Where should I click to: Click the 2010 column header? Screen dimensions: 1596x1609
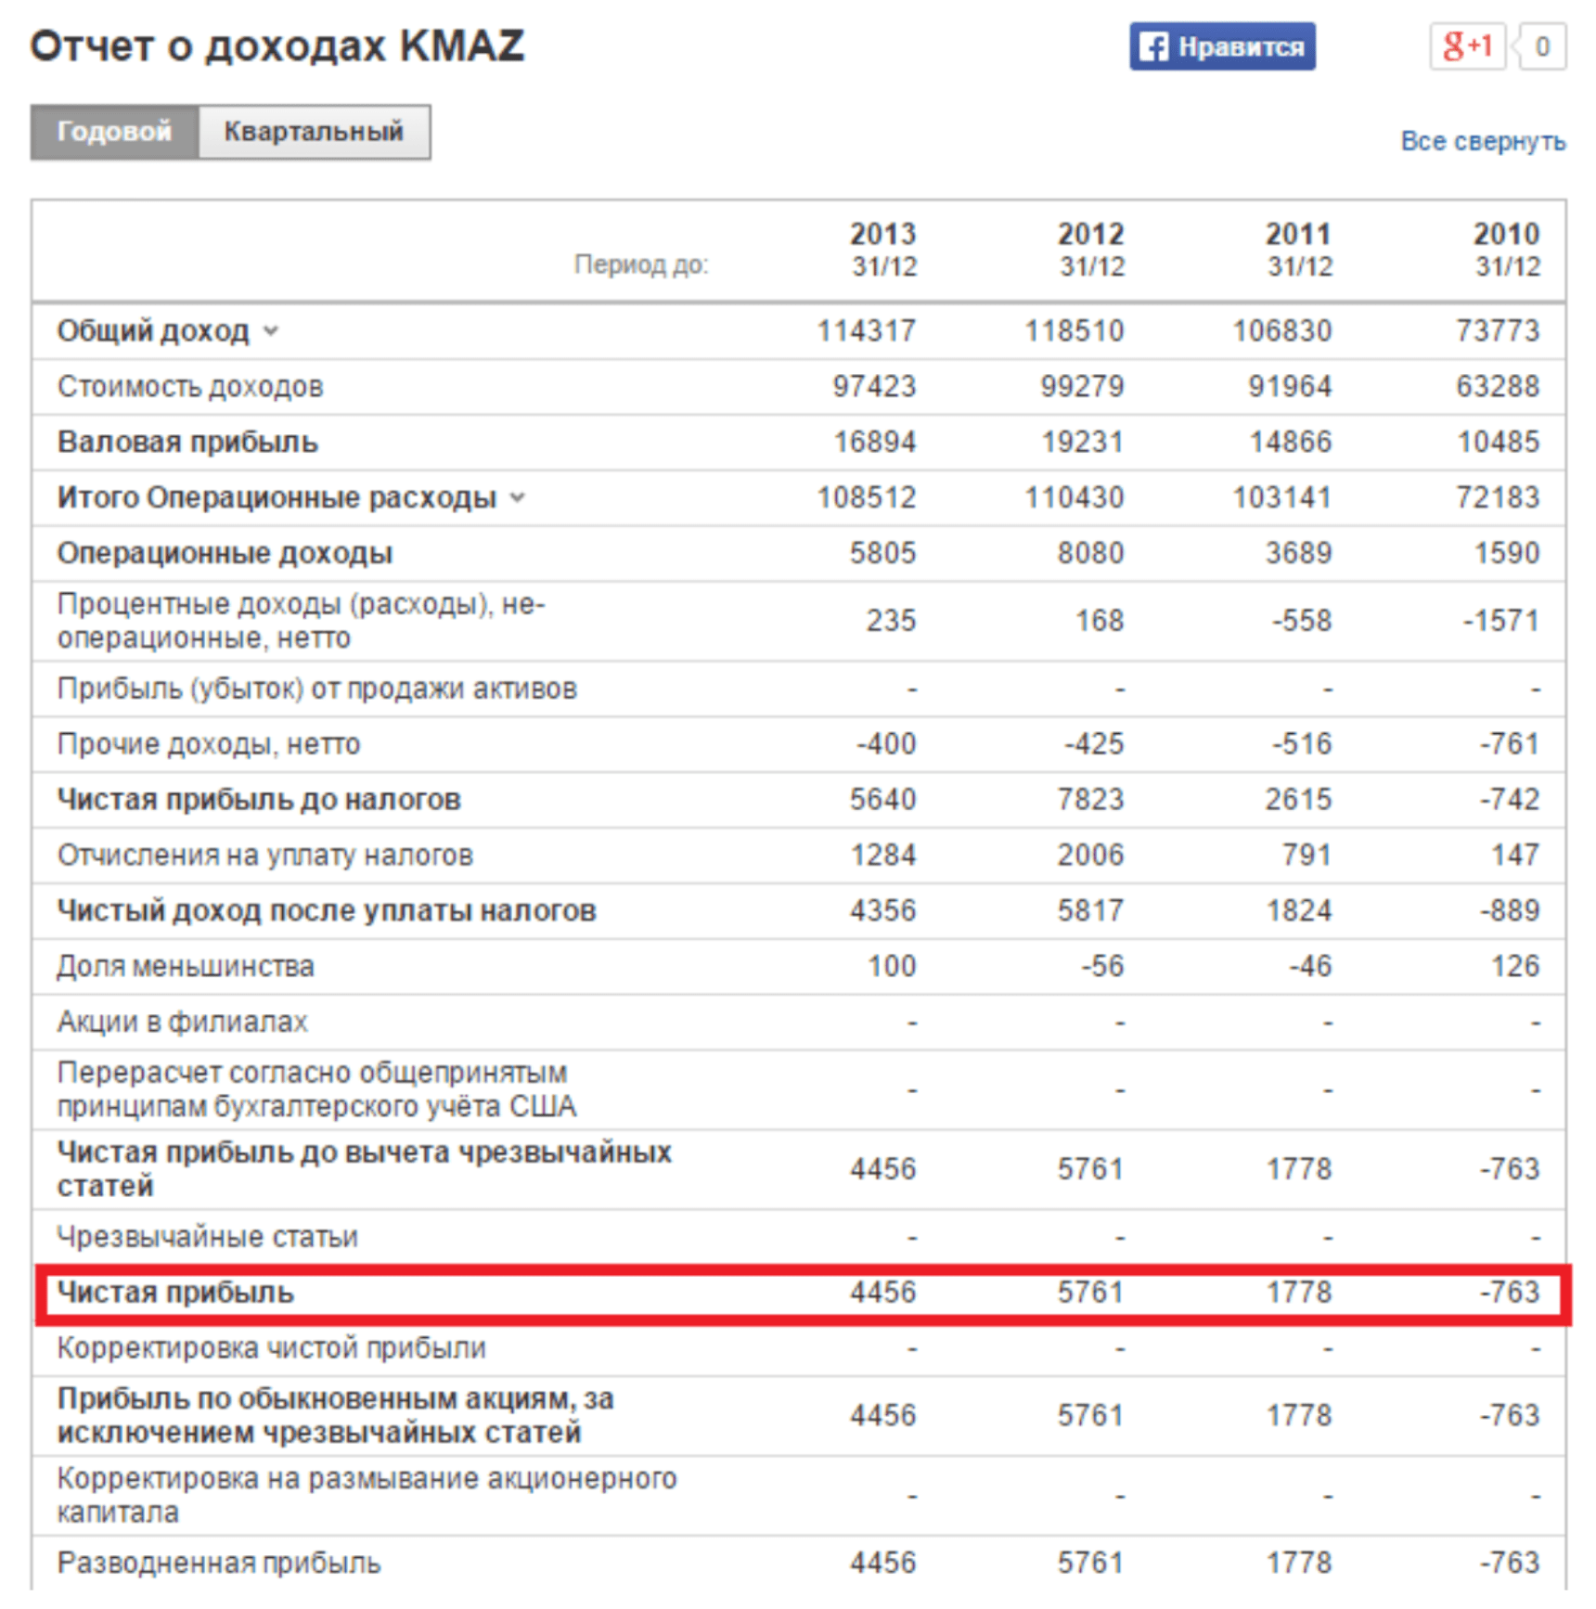coord(1506,249)
